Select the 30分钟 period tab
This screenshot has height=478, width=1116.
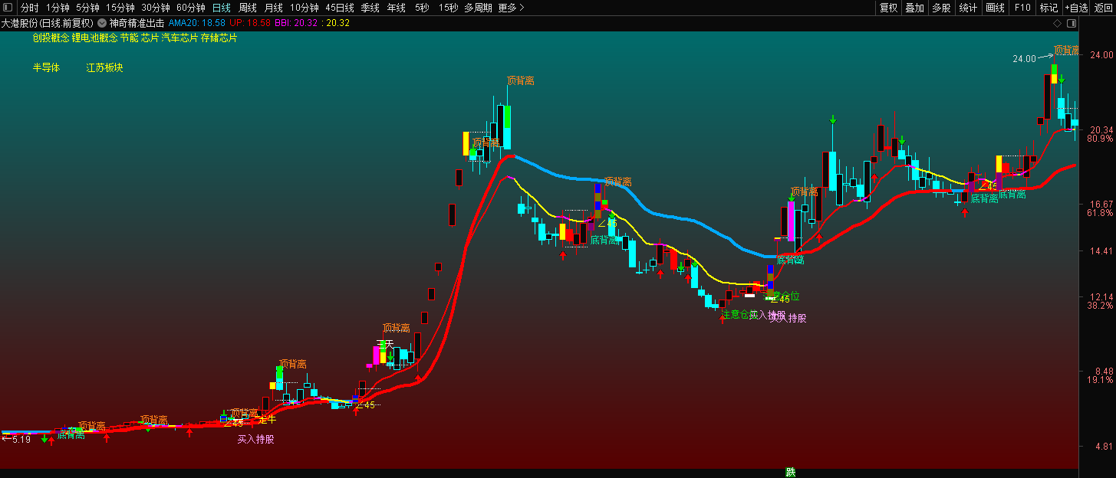pyautogui.click(x=156, y=8)
